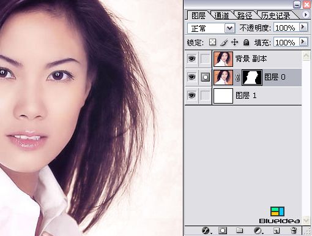Image resolution: width=312 pixels, height=236 pixels.
Task: Click the add layer mask icon
Action: coord(223,230)
